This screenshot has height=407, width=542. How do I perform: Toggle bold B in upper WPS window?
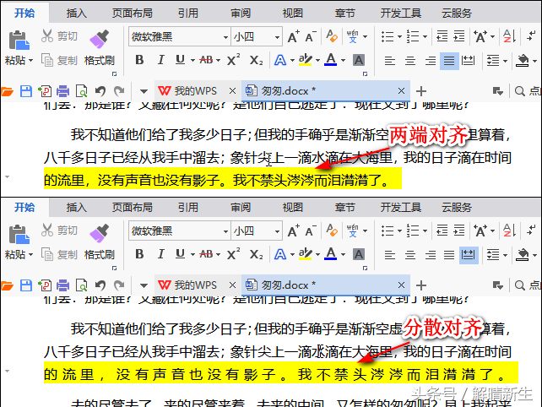click(139, 60)
